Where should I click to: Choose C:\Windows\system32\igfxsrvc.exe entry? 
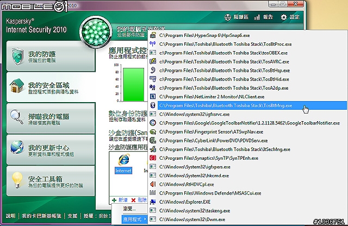pyautogui.click(x=195, y=115)
